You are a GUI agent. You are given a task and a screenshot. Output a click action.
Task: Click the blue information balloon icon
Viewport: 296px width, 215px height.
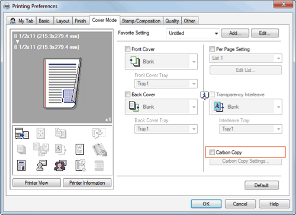click(204, 95)
